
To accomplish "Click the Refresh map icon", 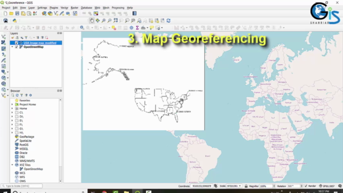I will pos(168,20).
